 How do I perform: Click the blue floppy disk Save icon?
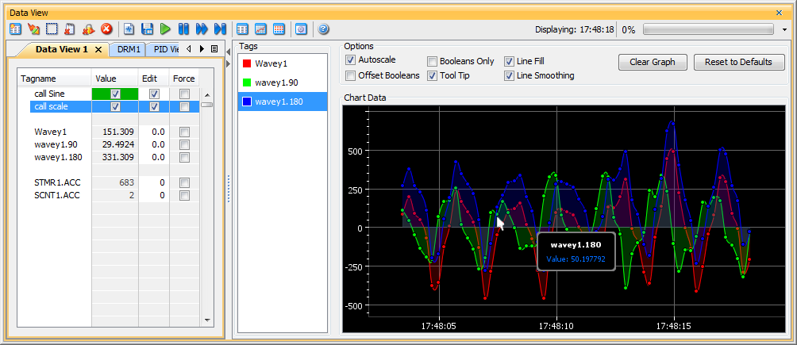click(x=147, y=29)
